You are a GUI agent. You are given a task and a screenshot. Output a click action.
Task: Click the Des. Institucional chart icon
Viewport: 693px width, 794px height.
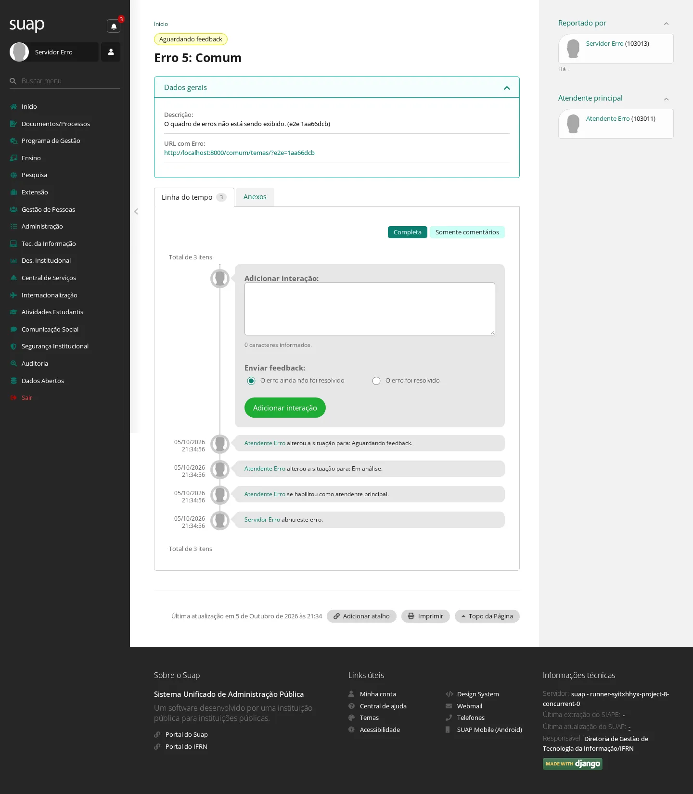click(13, 261)
